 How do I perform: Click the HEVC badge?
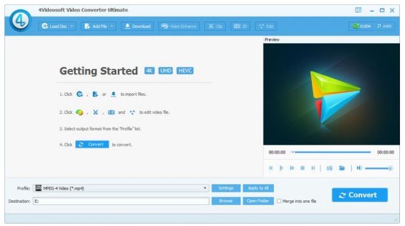coord(185,71)
